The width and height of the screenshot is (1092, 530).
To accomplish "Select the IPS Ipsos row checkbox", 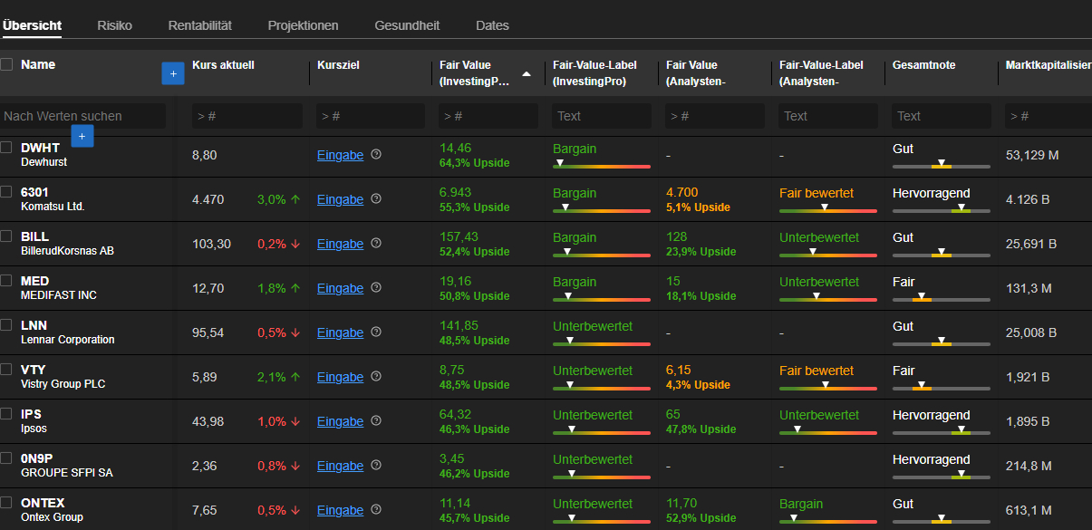I will coord(6,413).
